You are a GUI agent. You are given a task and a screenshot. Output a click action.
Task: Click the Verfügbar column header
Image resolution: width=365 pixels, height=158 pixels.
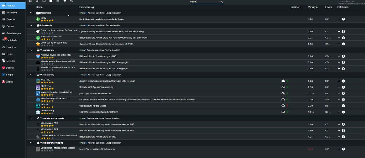[x=313, y=7]
